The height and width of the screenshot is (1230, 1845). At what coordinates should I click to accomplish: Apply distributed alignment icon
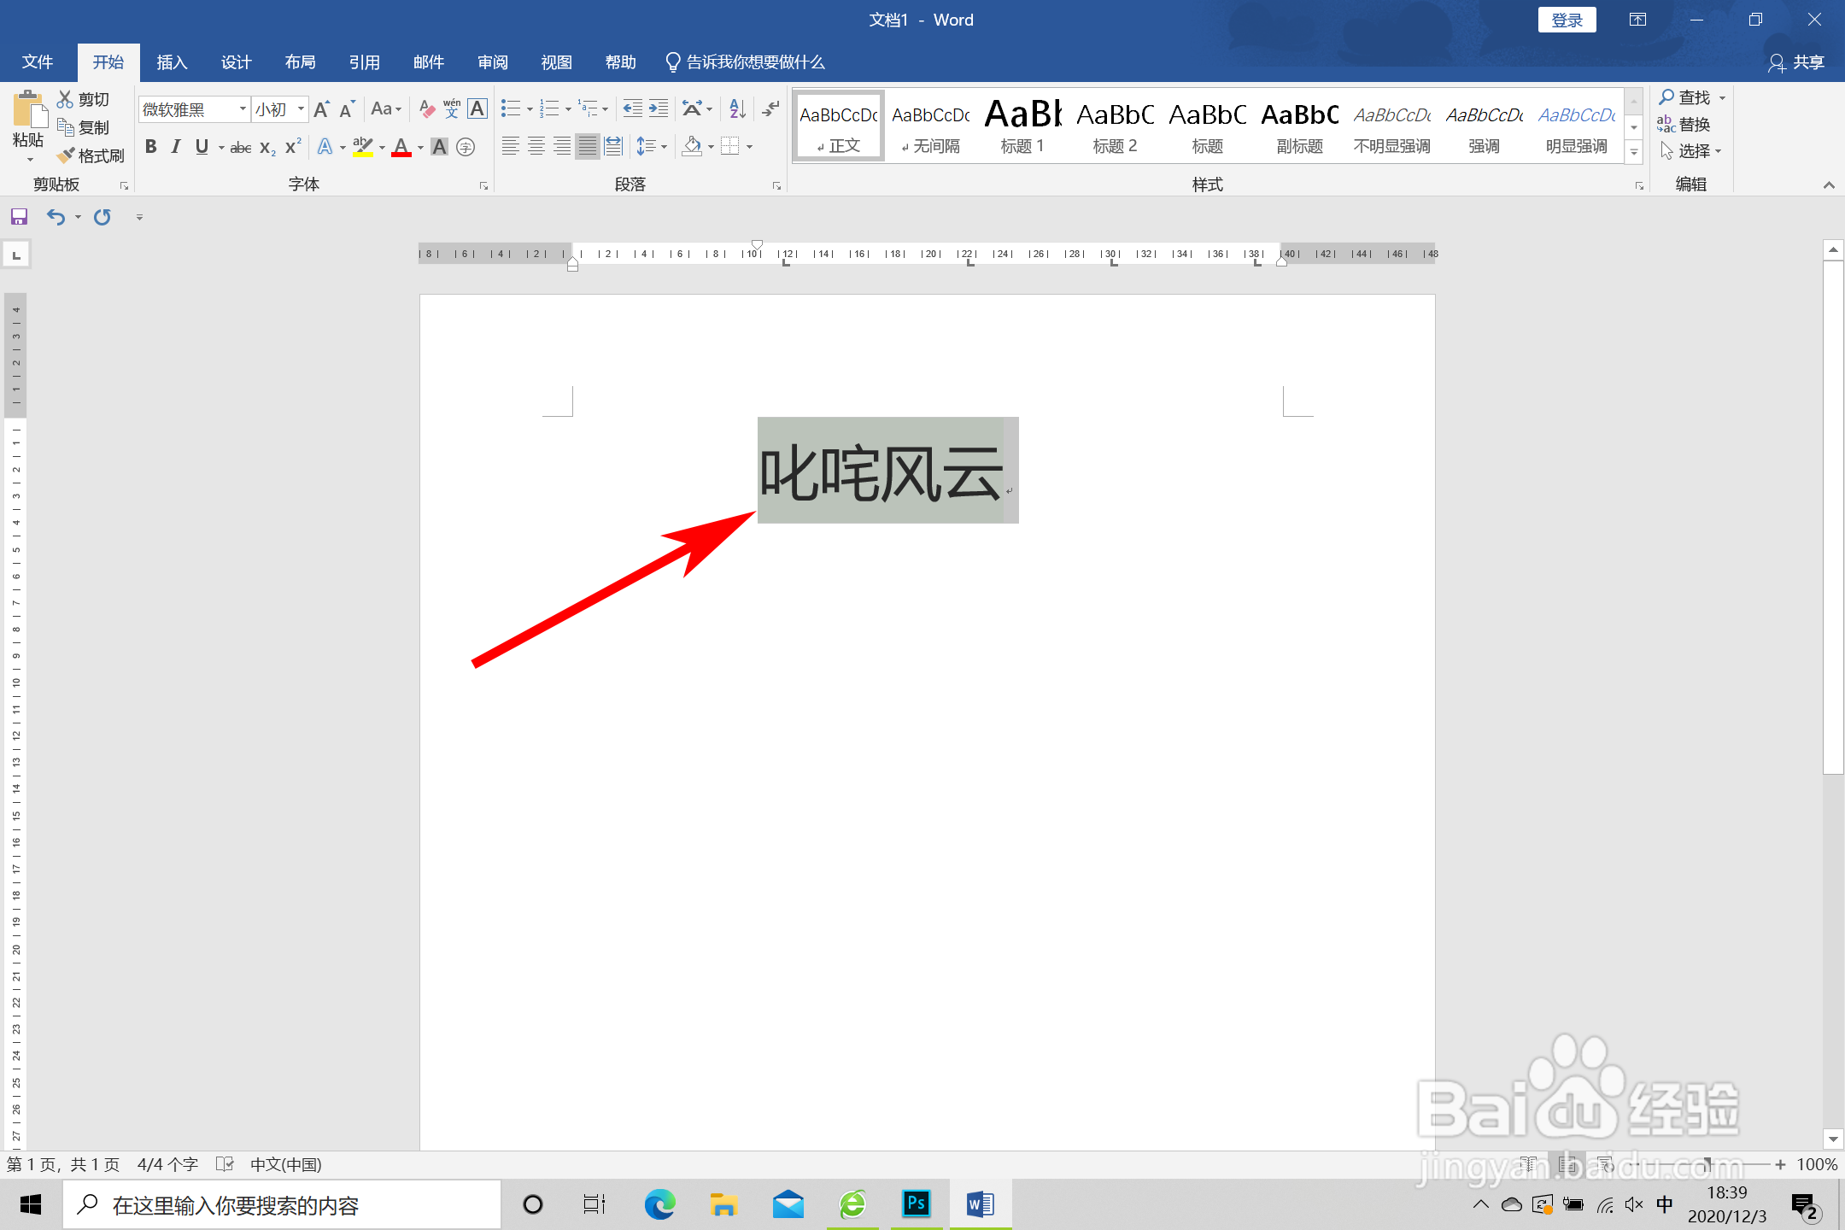pyautogui.click(x=613, y=147)
